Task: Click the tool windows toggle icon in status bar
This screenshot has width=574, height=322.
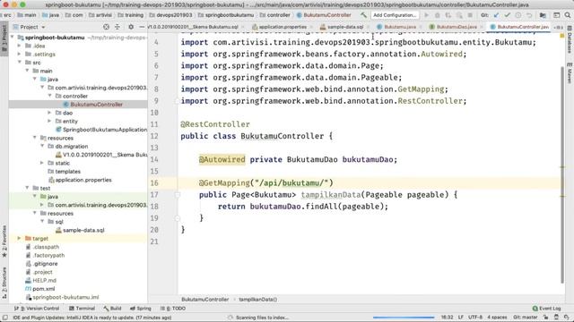Action: tap(4, 318)
